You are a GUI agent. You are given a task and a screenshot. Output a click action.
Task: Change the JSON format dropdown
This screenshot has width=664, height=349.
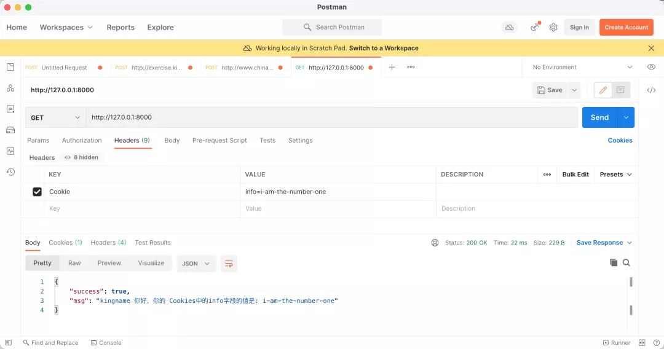[196, 264]
